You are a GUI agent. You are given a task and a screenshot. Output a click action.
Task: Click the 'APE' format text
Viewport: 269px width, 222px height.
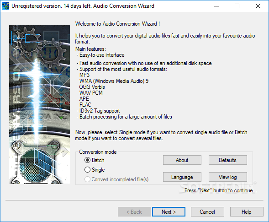84,99
